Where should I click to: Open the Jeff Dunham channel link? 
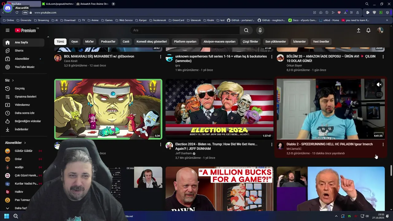click(x=183, y=153)
